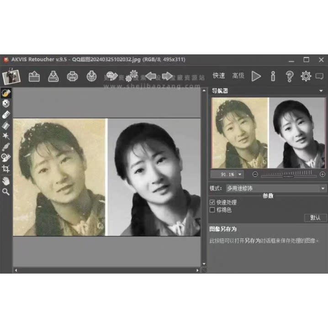Click the image preview eye-pencil icon
Image resolution: width=328 pixels, height=328 pixels.
[x=112, y=76]
